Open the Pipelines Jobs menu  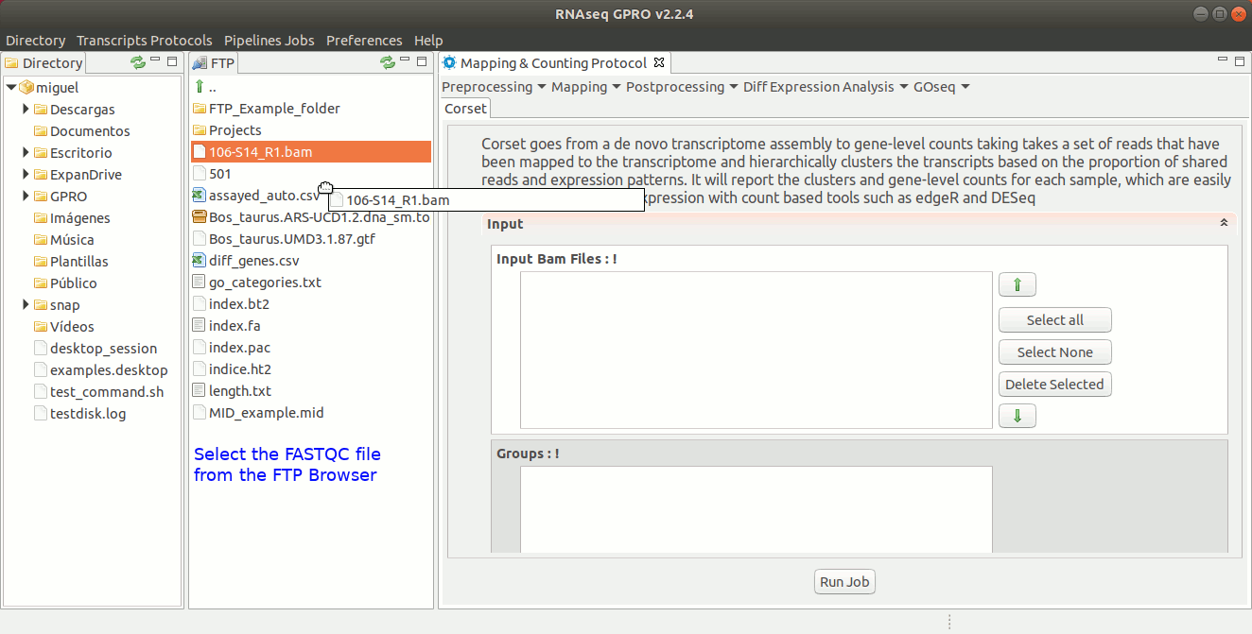tap(269, 41)
